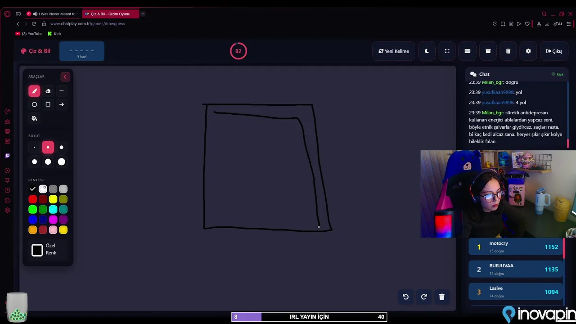Pick the bright green color swatch
The width and height of the screenshot is (576, 324).
click(x=32, y=209)
